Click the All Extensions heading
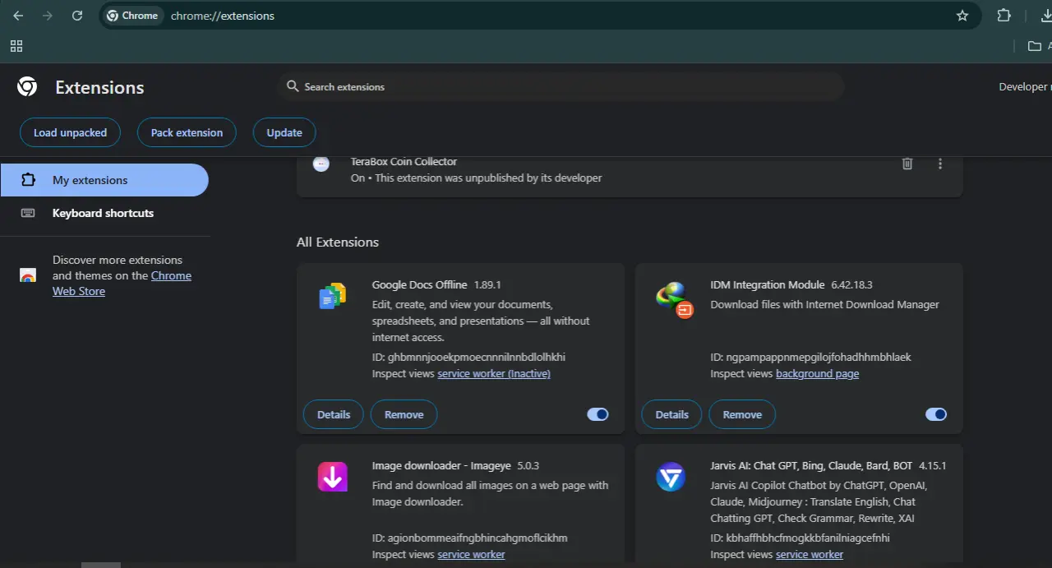The height and width of the screenshot is (568, 1052). coord(338,242)
